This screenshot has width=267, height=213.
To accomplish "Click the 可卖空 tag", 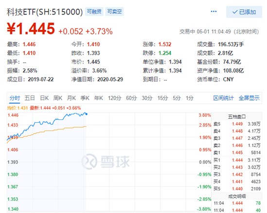I will tap(114, 12).
